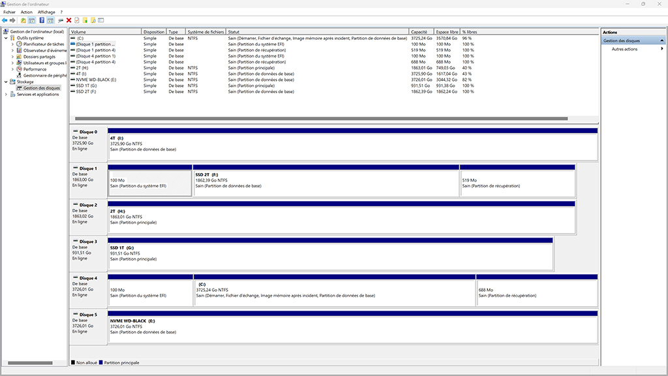668x376 pixels.
Task: Select 688 Mo recovery partition on Disque 4
Action: (537, 290)
